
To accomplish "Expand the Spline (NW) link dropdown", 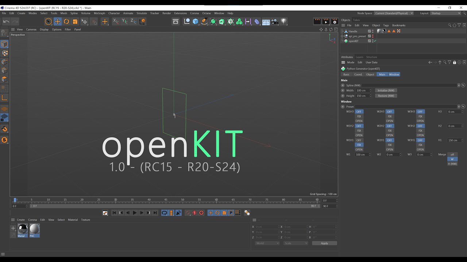I will tap(459, 85).
